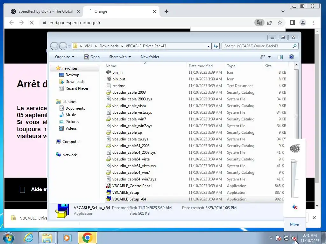
Task: Click the Explorer help question-mark icon
Action: (292, 57)
